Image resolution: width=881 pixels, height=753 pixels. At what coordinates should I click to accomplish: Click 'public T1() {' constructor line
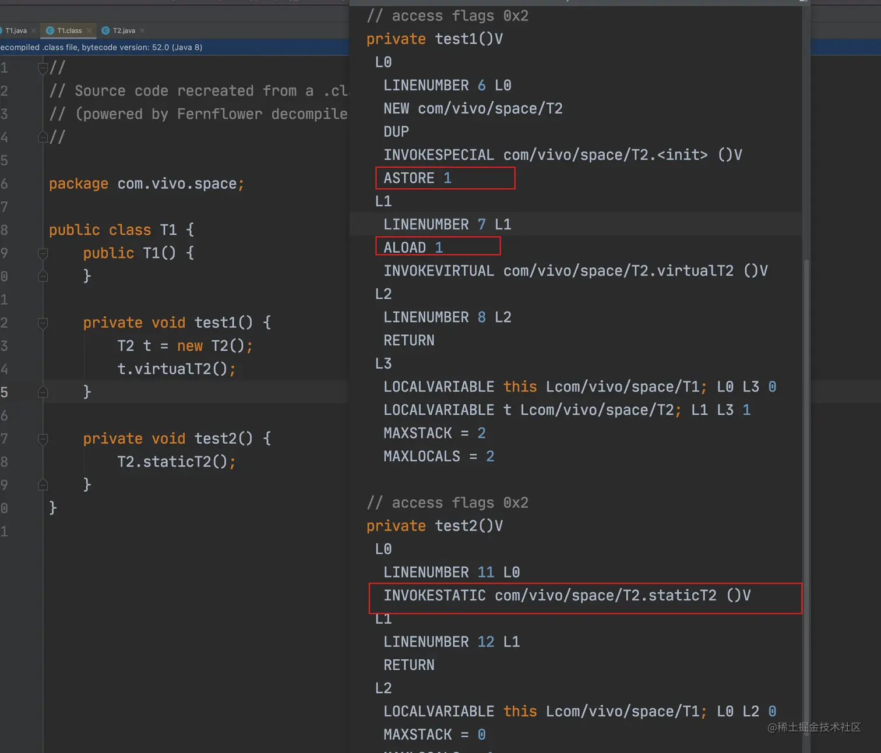tap(139, 253)
